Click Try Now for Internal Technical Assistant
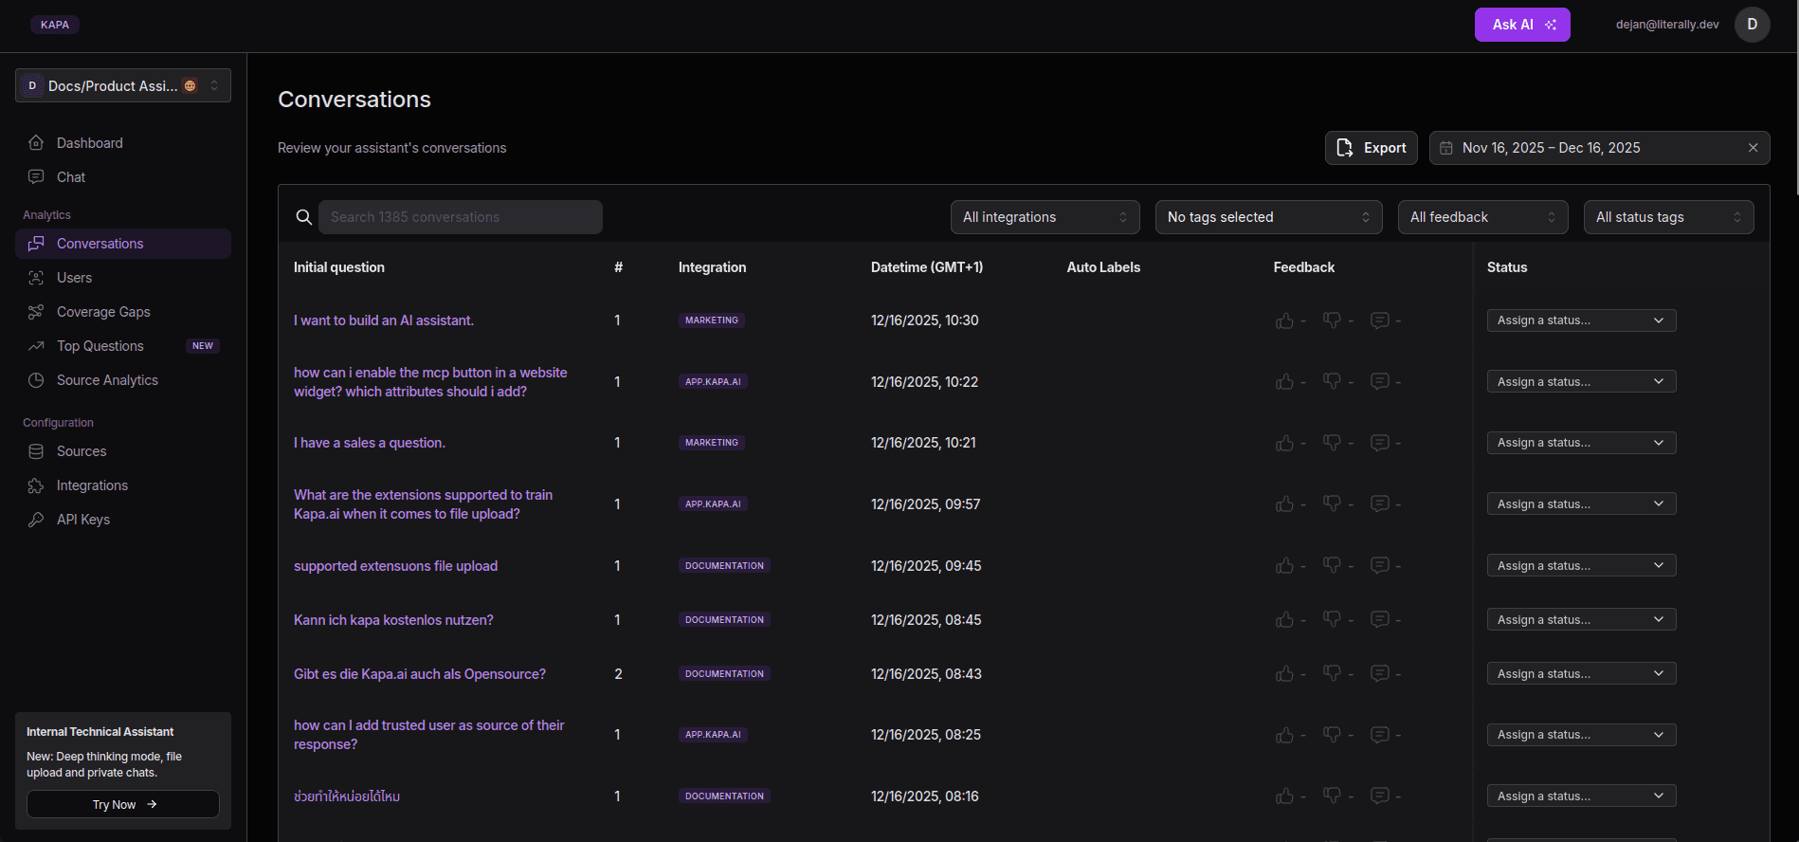This screenshot has height=842, width=1799. (x=123, y=804)
